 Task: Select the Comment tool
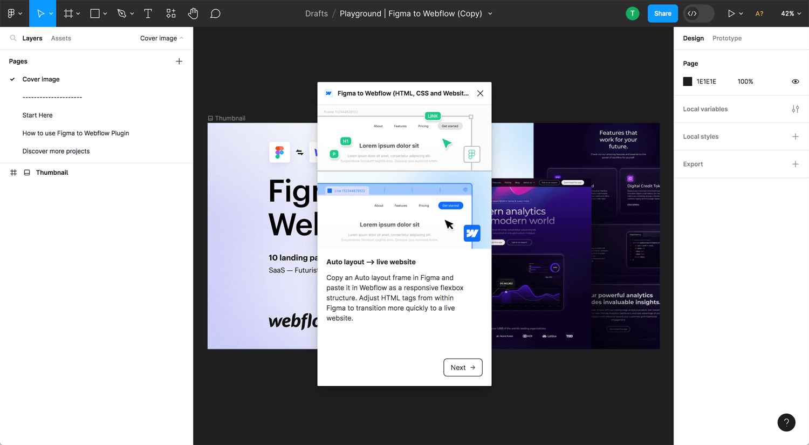[x=215, y=13]
